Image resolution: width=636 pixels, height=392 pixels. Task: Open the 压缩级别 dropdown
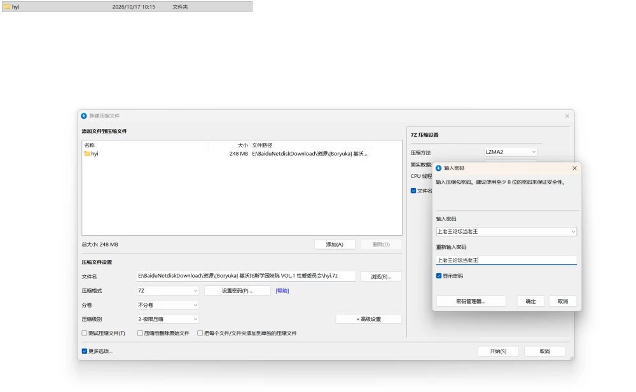tap(167, 319)
